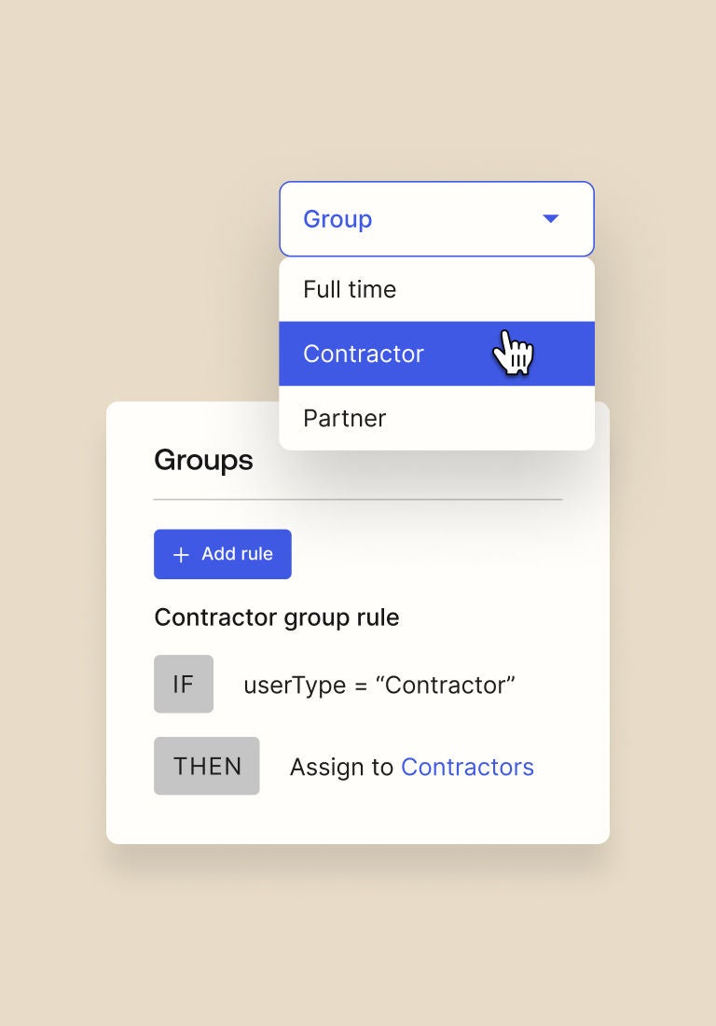Image resolution: width=716 pixels, height=1026 pixels.
Task: Click the IF condition badge
Action: [x=184, y=684]
